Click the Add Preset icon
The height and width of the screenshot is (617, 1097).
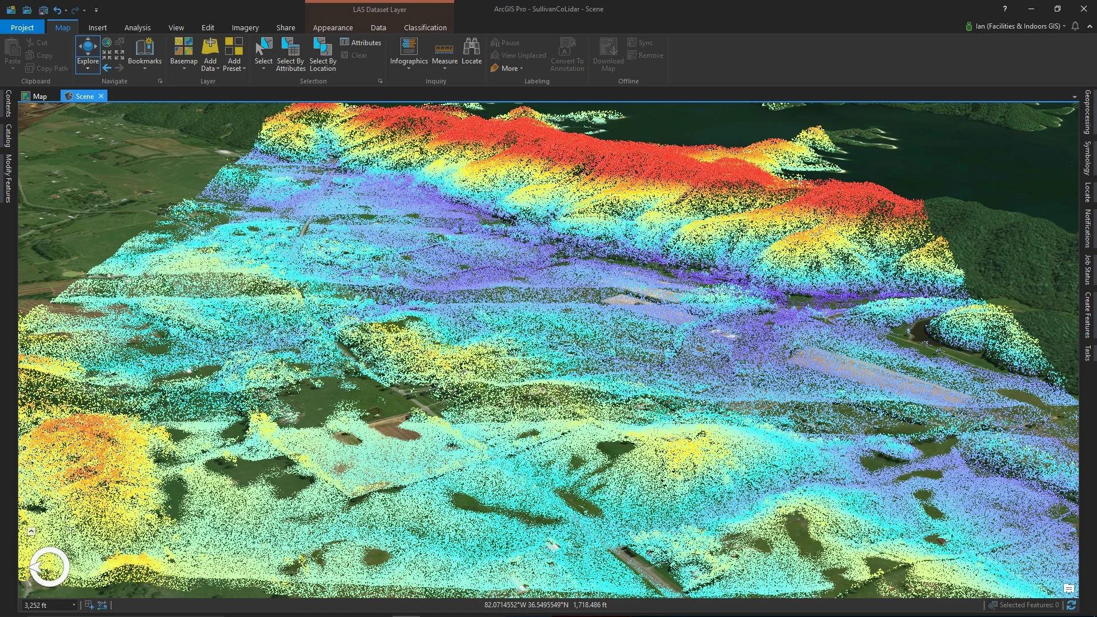click(234, 47)
